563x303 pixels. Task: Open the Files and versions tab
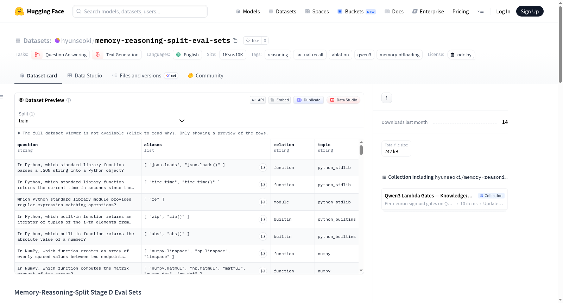pos(145,76)
